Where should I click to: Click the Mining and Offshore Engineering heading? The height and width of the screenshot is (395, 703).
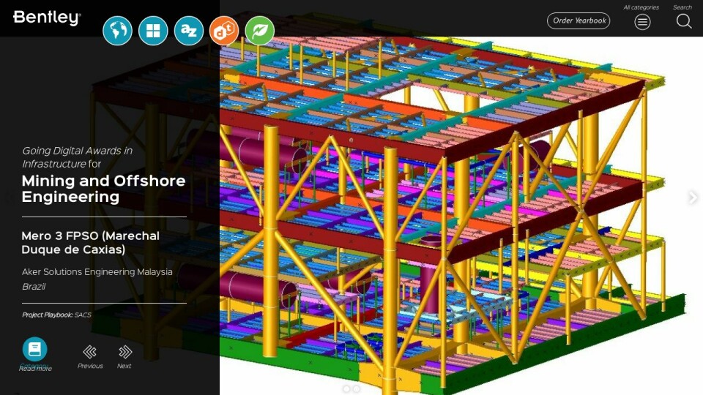103,189
